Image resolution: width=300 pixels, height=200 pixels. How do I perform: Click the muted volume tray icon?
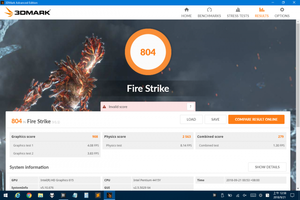pyautogui.click(x=245, y=195)
